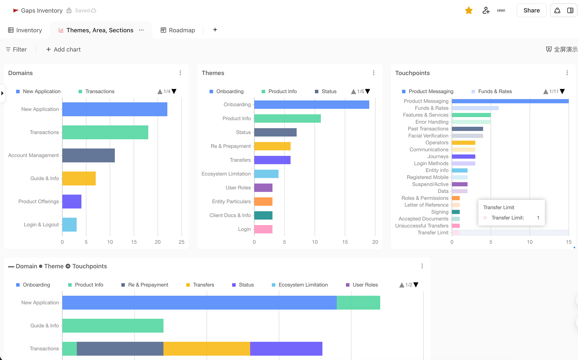
Task: Click the Product Offerings purple bar
Action: [72, 201]
